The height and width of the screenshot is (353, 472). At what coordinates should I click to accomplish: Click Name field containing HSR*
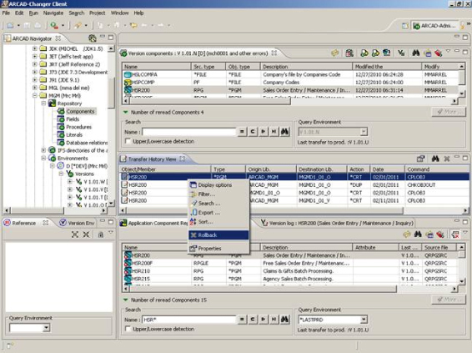pos(189,320)
